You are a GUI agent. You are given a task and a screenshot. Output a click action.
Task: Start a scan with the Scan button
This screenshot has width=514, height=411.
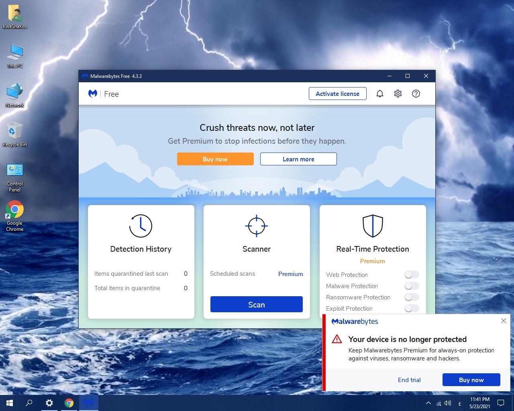257,304
